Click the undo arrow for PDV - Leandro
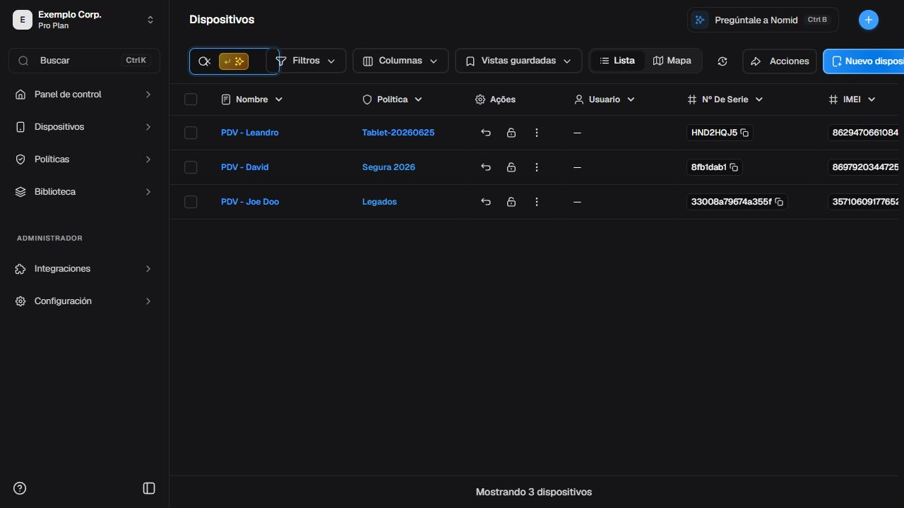 [486, 133]
